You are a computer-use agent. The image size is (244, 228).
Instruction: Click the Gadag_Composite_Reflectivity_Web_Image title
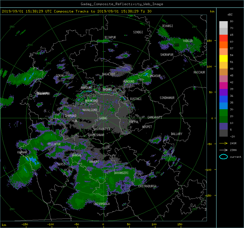(122, 4)
